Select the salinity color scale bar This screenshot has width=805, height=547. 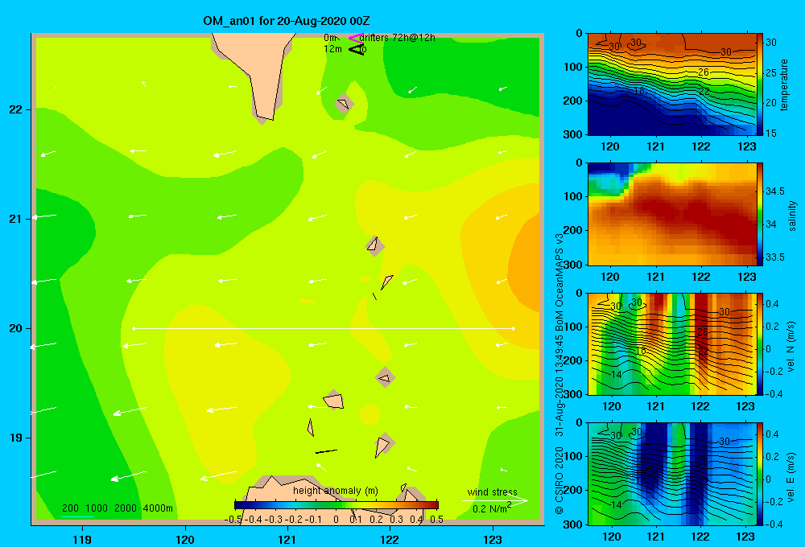[x=760, y=214]
